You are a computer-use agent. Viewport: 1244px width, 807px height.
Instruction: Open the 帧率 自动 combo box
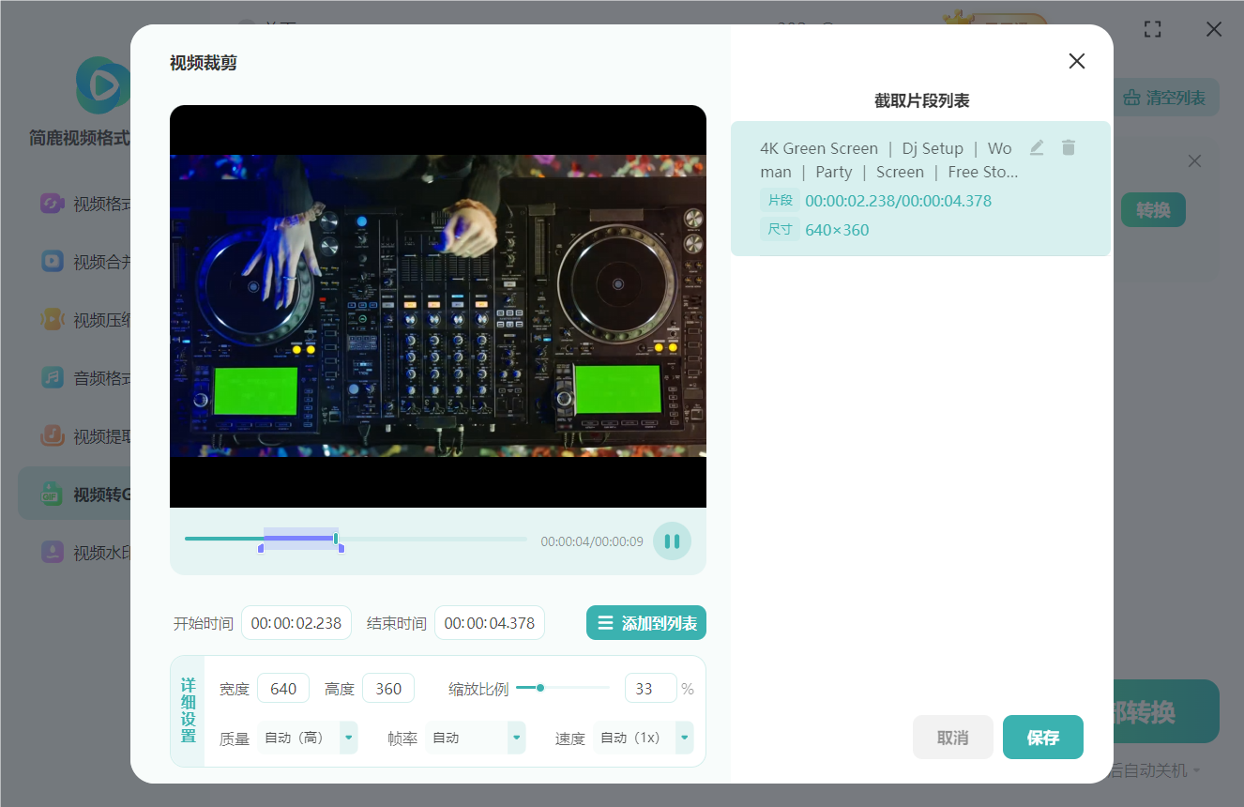click(x=476, y=738)
